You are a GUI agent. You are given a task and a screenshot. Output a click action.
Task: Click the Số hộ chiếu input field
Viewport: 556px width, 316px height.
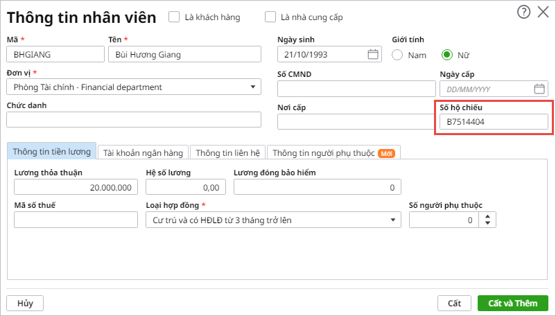494,122
